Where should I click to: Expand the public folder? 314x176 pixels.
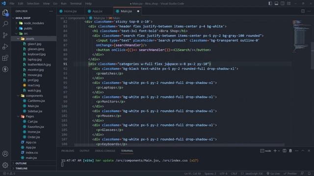(34, 28)
